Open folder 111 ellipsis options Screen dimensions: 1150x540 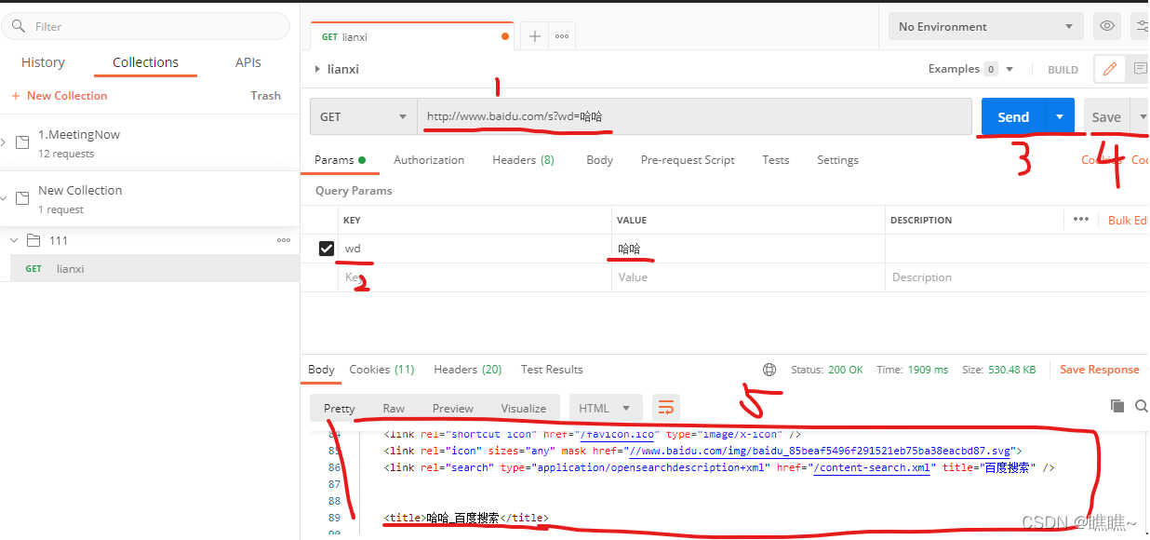[x=284, y=240]
